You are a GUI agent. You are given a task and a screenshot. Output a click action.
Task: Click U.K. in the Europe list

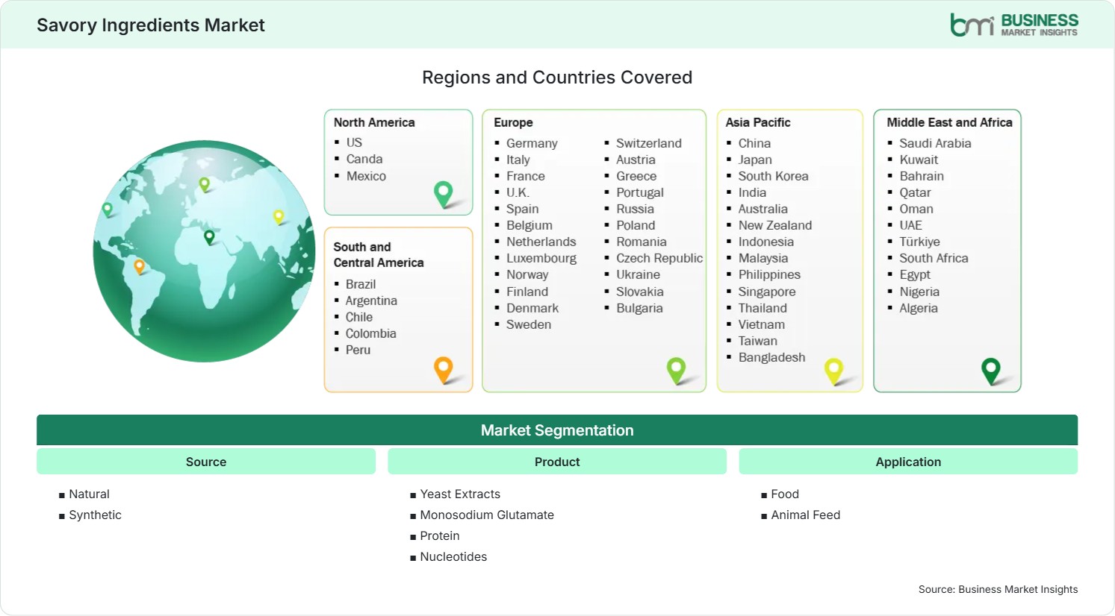518,192
